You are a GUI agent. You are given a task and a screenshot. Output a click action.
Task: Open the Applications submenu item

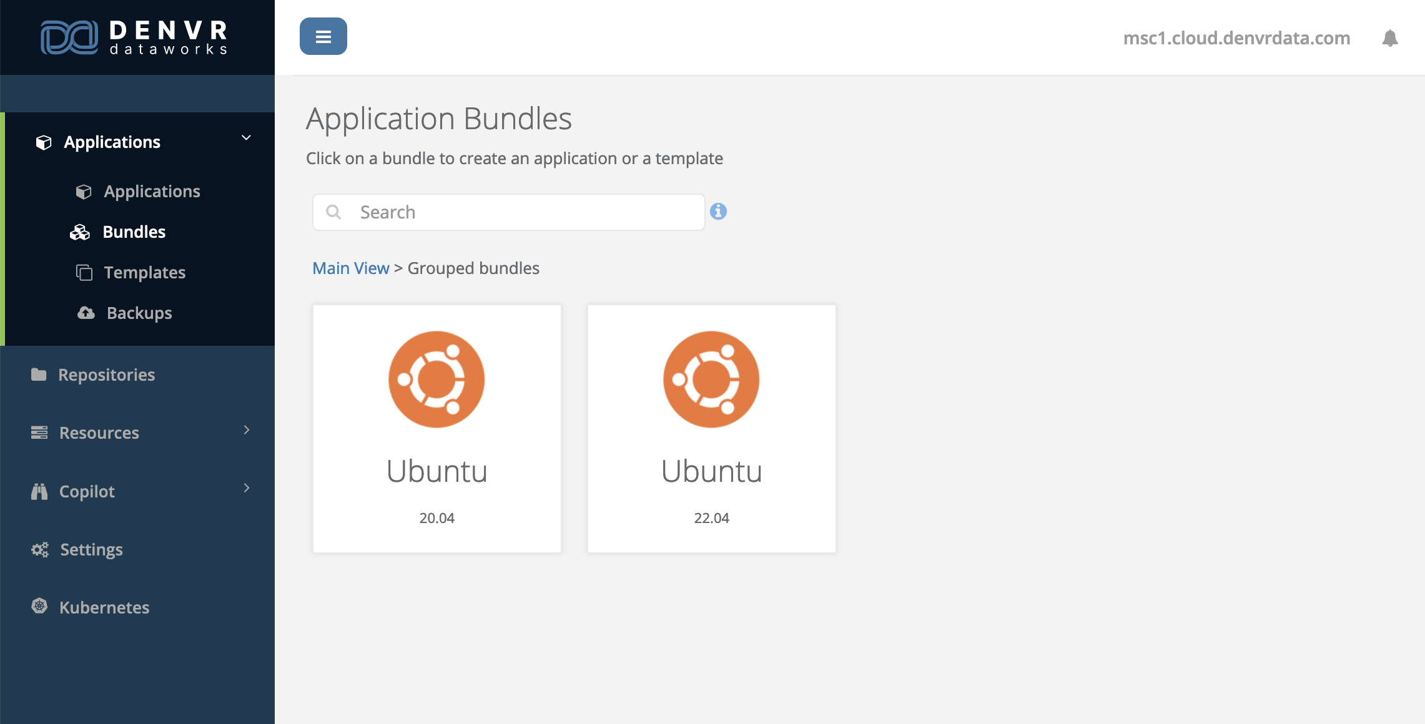coord(152,192)
